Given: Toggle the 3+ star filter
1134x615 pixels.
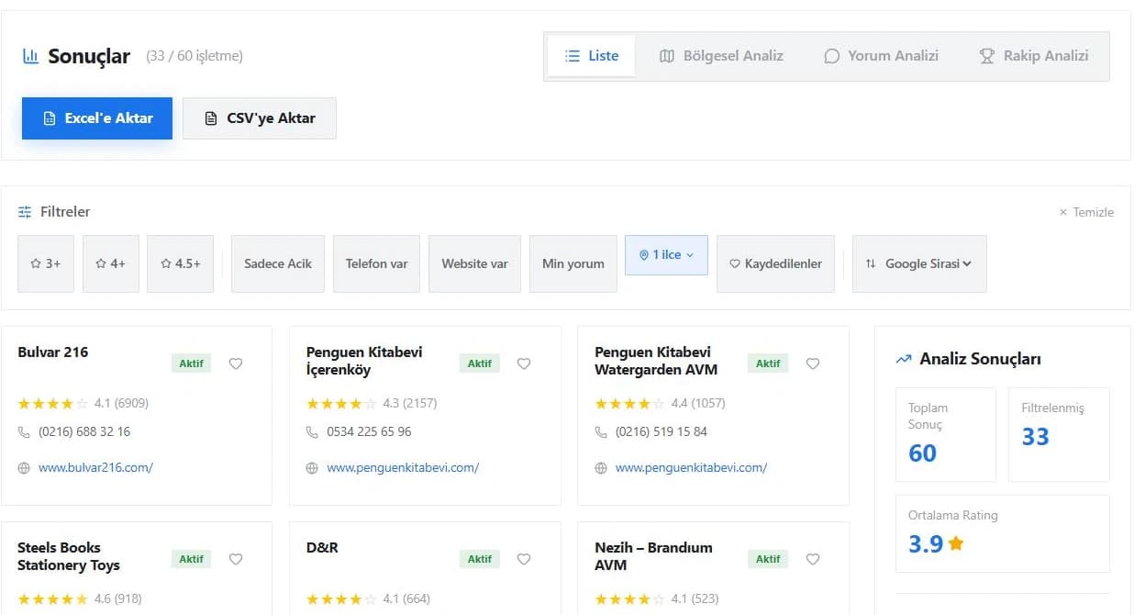Looking at the screenshot, I should tap(46, 263).
